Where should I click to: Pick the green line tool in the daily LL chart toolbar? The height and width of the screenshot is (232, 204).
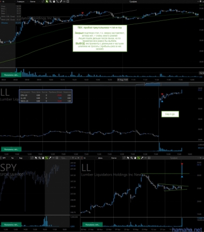click(x=139, y=158)
